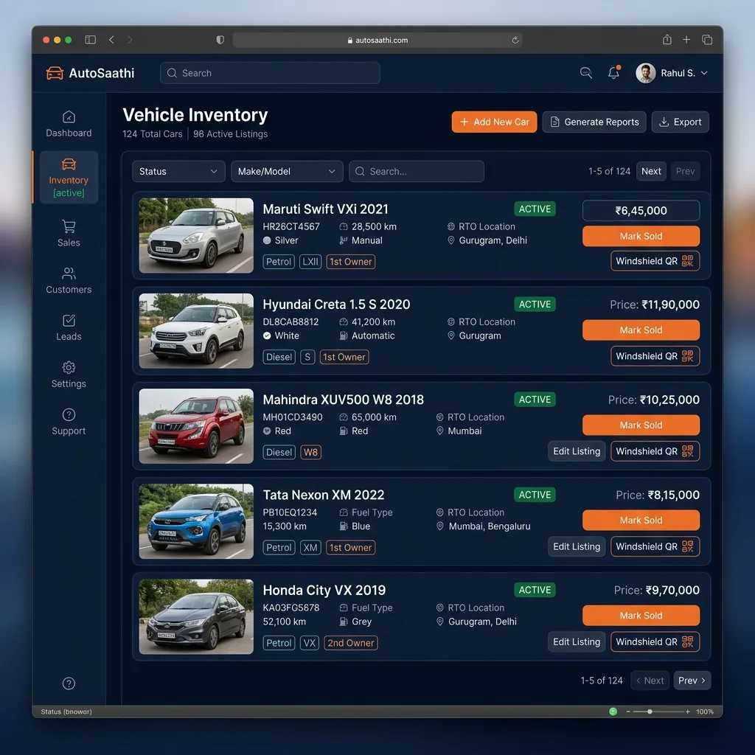The width and height of the screenshot is (755, 755).
Task: Click Add New Car button
Action: point(494,122)
